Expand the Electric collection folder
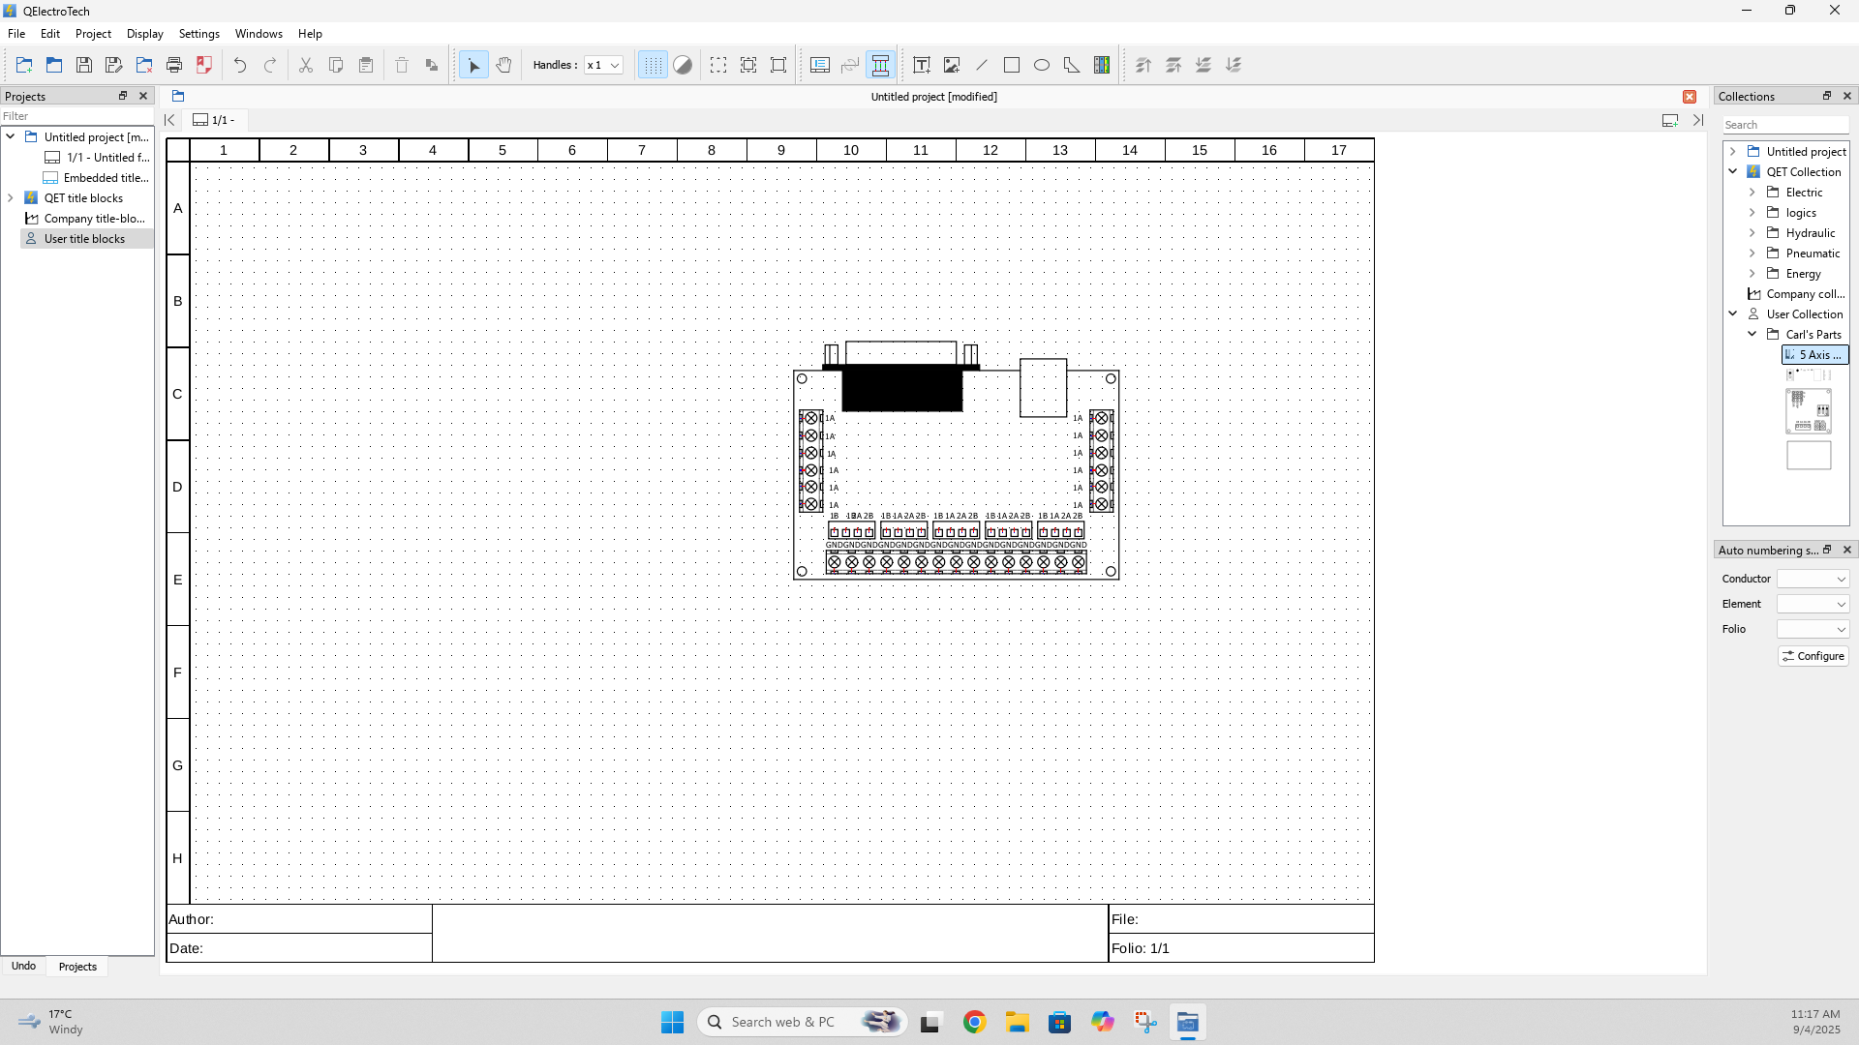Image resolution: width=1859 pixels, height=1045 pixels. point(1752,193)
